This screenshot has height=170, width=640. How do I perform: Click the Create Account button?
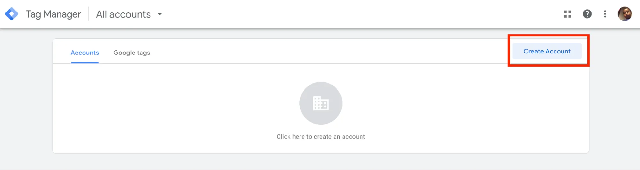[x=547, y=51]
